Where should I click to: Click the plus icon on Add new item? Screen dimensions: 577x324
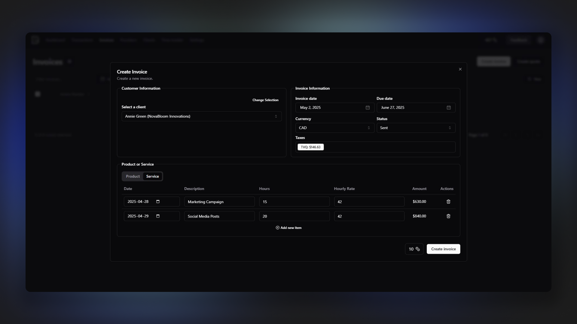pos(277,227)
